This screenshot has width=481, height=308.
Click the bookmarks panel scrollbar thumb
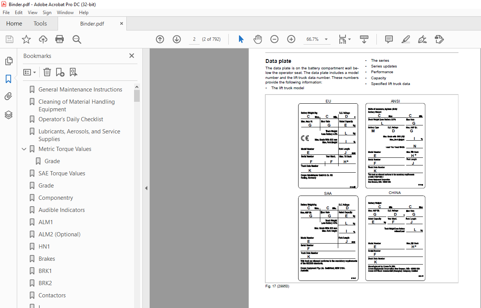point(137,96)
